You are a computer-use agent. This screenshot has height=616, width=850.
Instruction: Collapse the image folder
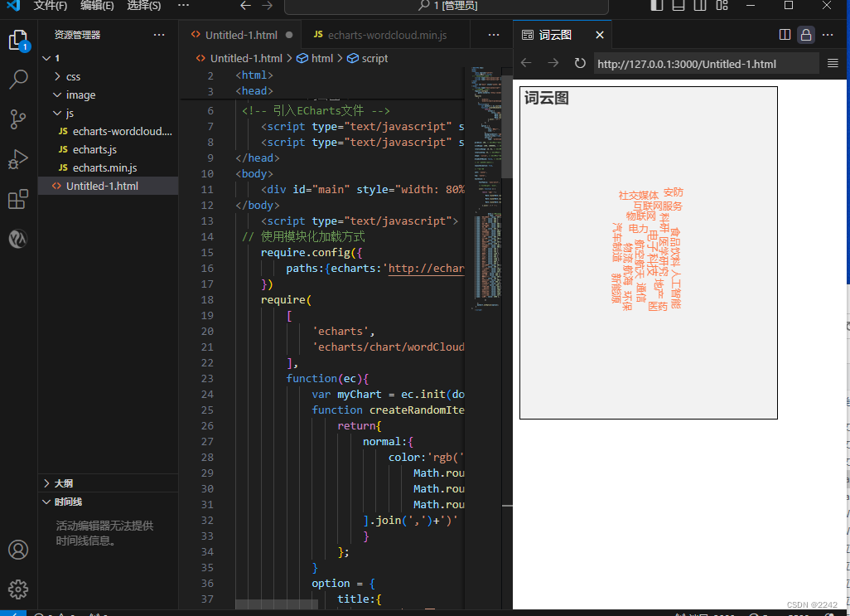tap(57, 95)
